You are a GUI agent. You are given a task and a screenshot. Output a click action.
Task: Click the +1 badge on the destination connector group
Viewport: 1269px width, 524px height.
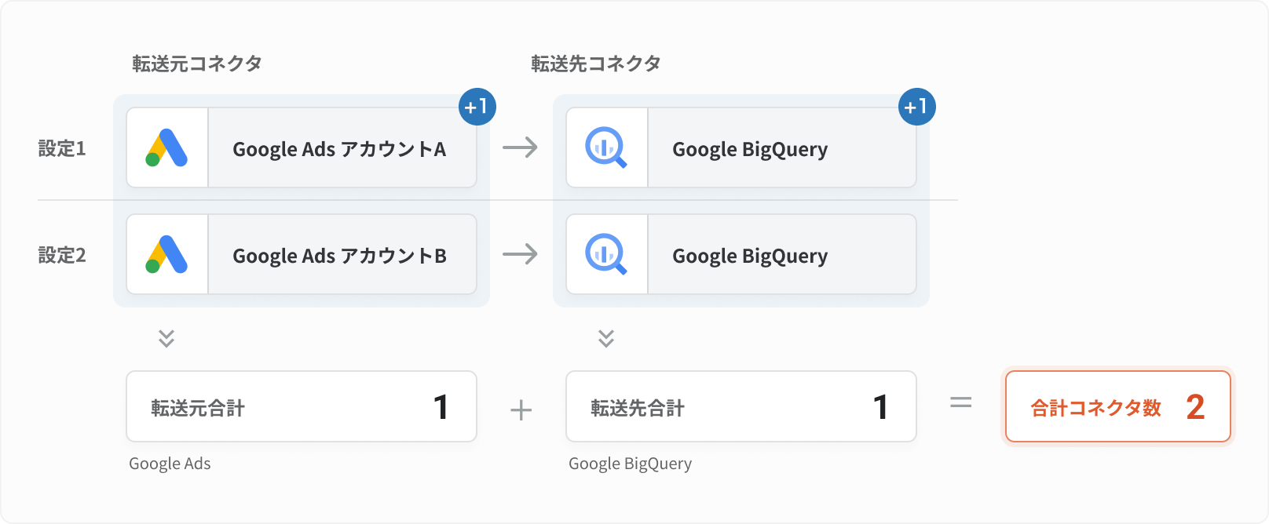pos(917,107)
